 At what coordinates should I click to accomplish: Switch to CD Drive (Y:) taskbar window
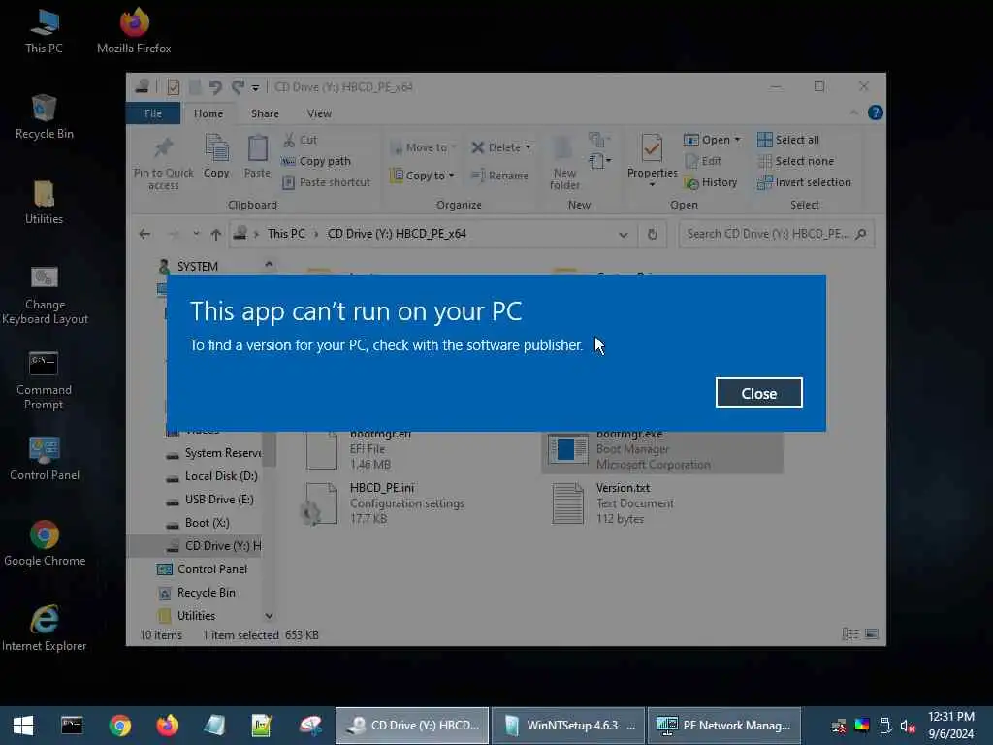click(411, 726)
